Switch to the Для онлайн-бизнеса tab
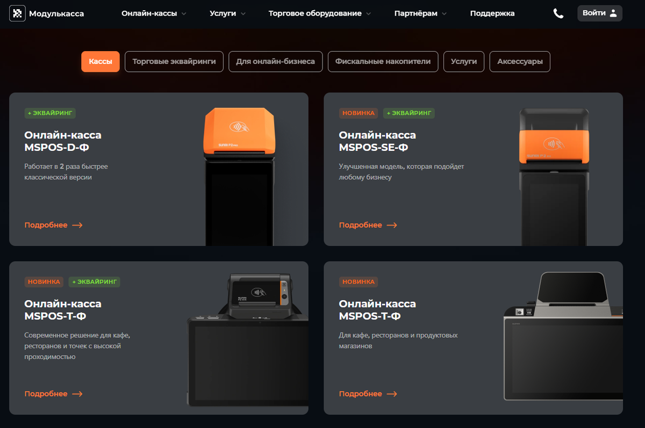The width and height of the screenshot is (645, 428). 275,62
